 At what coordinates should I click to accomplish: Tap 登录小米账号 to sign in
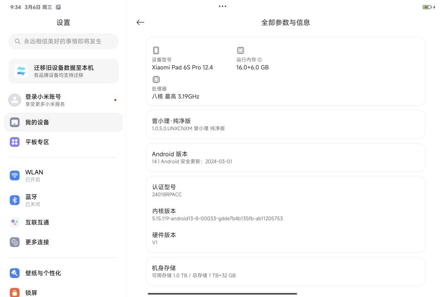click(63, 100)
